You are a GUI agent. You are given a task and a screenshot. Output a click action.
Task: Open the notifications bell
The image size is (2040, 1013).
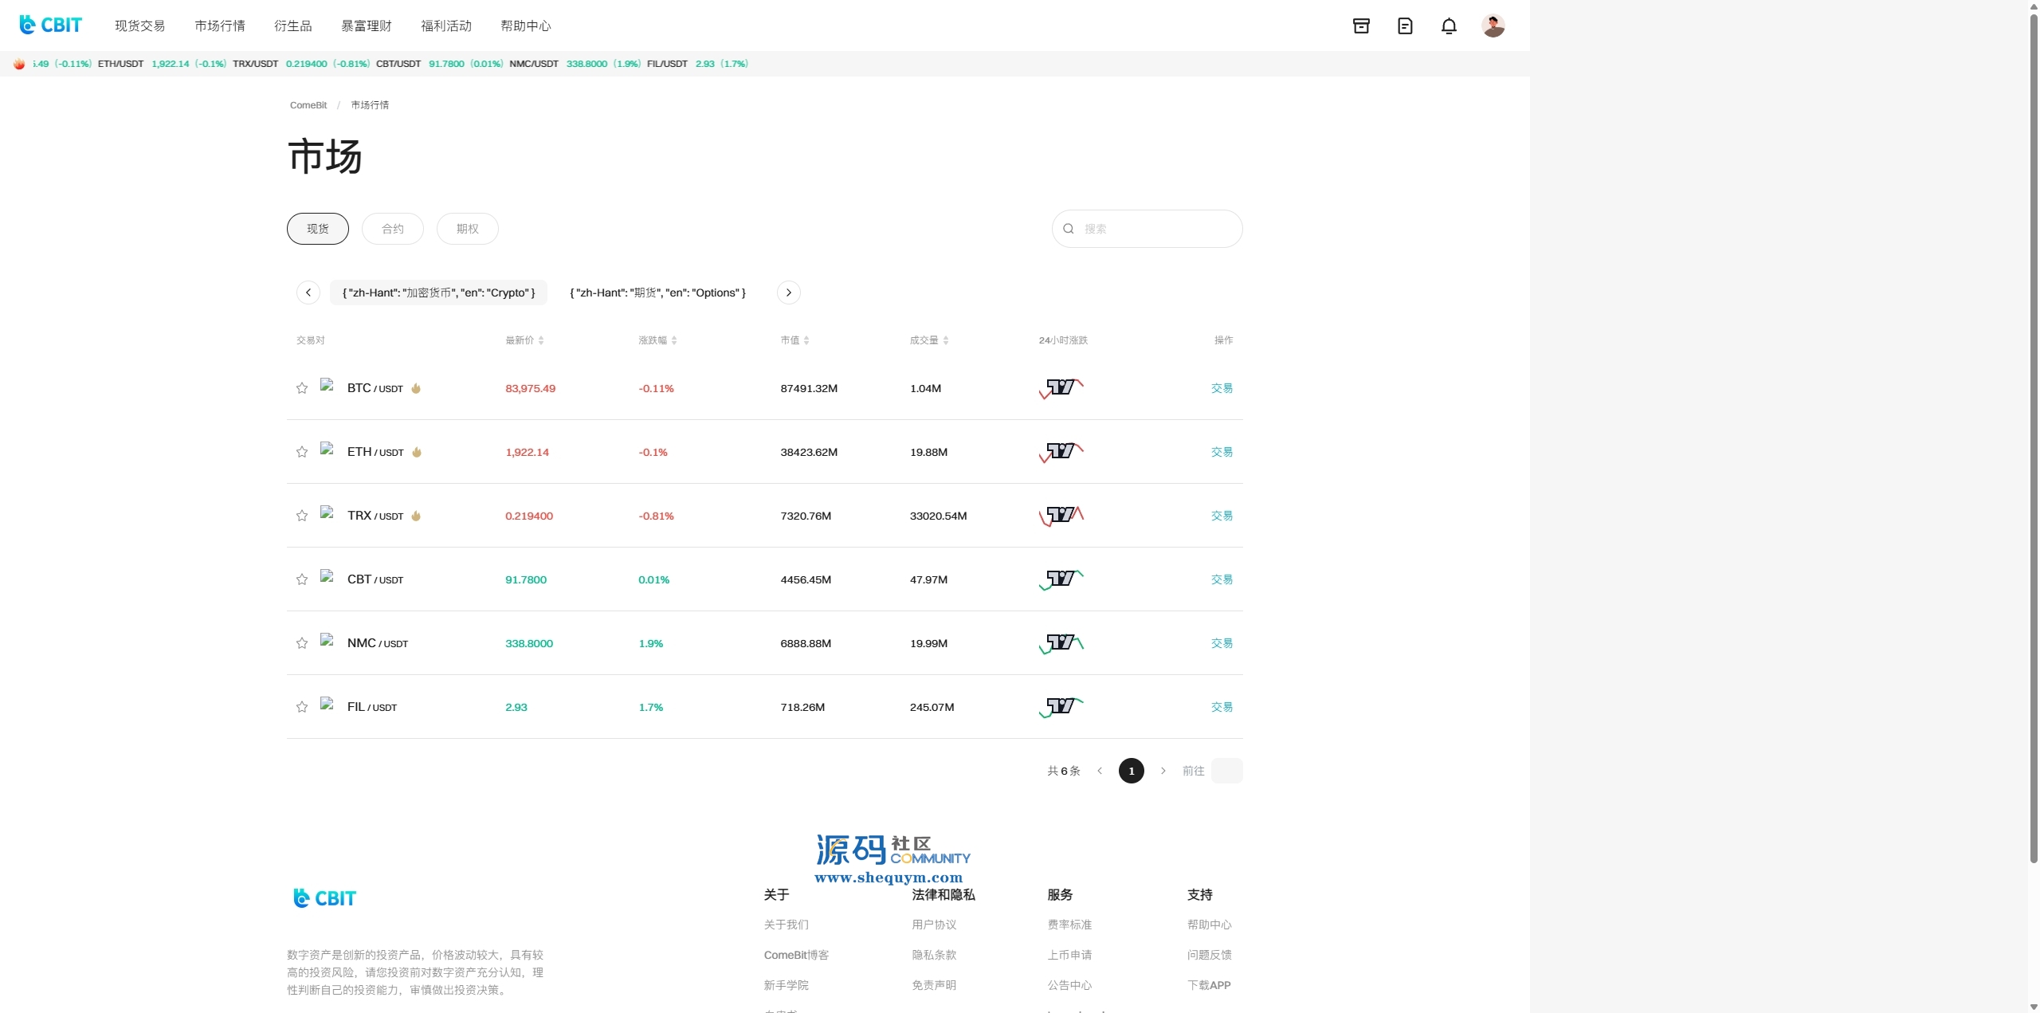coord(1449,26)
